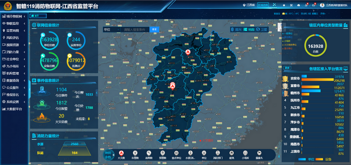The image size is (351, 165).
Task: Expand the 城市物联网 sidebar menu
Action: (x=14, y=16)
